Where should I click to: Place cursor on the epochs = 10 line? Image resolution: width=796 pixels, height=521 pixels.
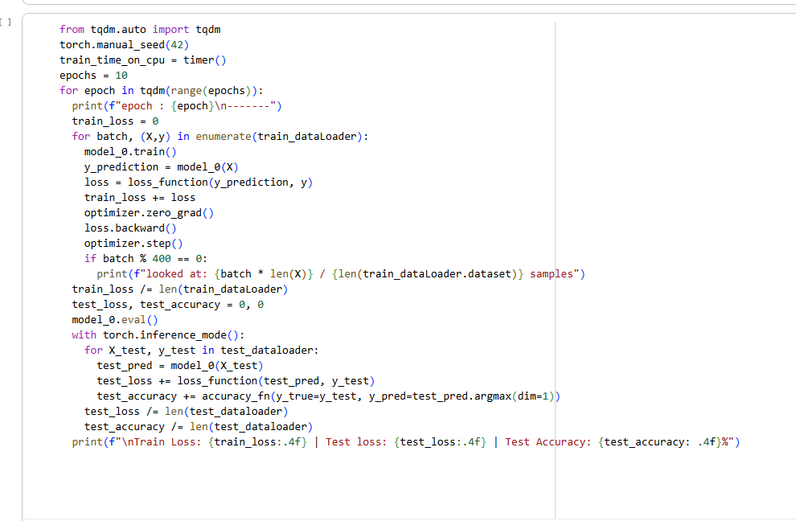coord(93,76)
